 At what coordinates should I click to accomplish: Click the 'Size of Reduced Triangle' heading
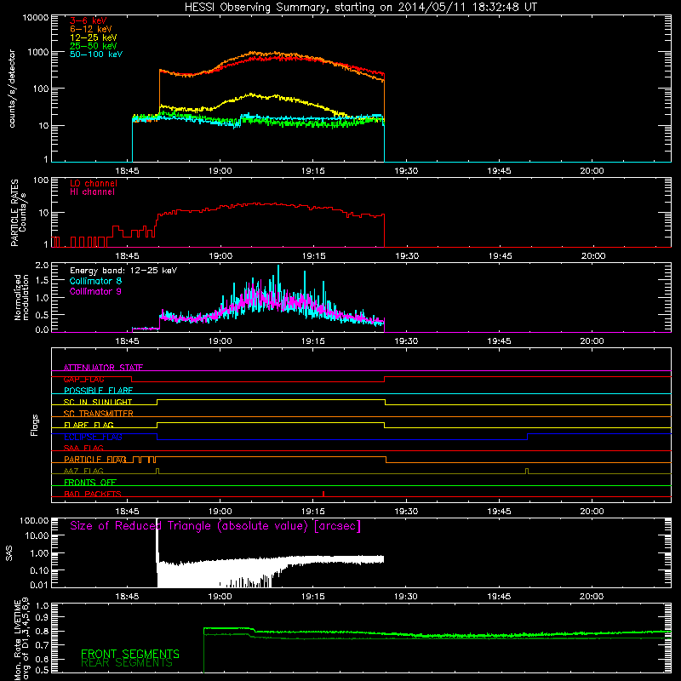pos(215,526)
